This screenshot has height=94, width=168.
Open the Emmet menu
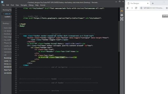point(43,5)
